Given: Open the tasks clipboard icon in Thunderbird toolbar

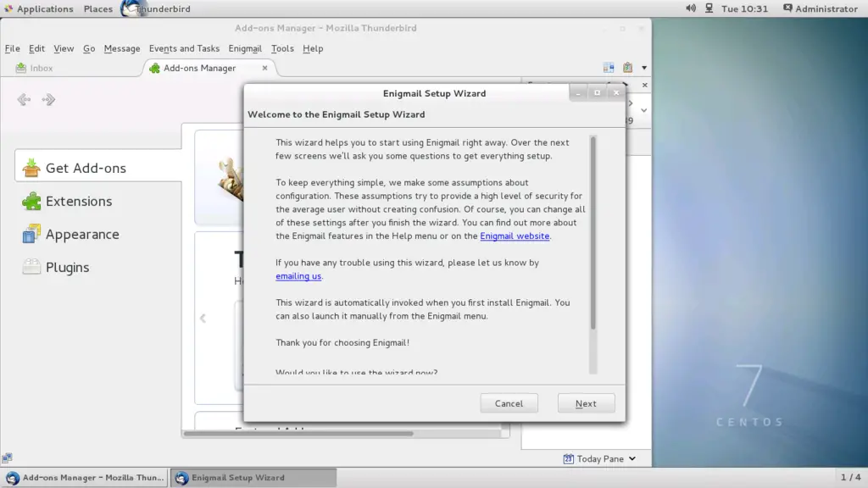Looking at the screenshot, I should coord(627,68).
